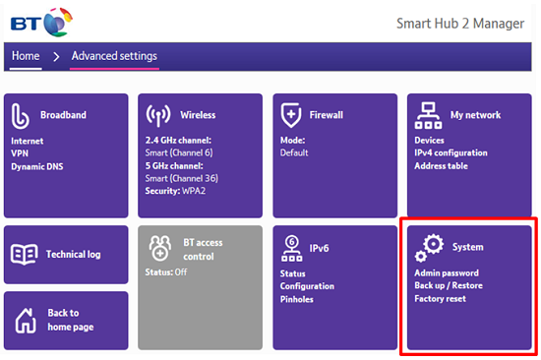
Task: Click the Broadband hook icon
Action: (x=20, y=116)
